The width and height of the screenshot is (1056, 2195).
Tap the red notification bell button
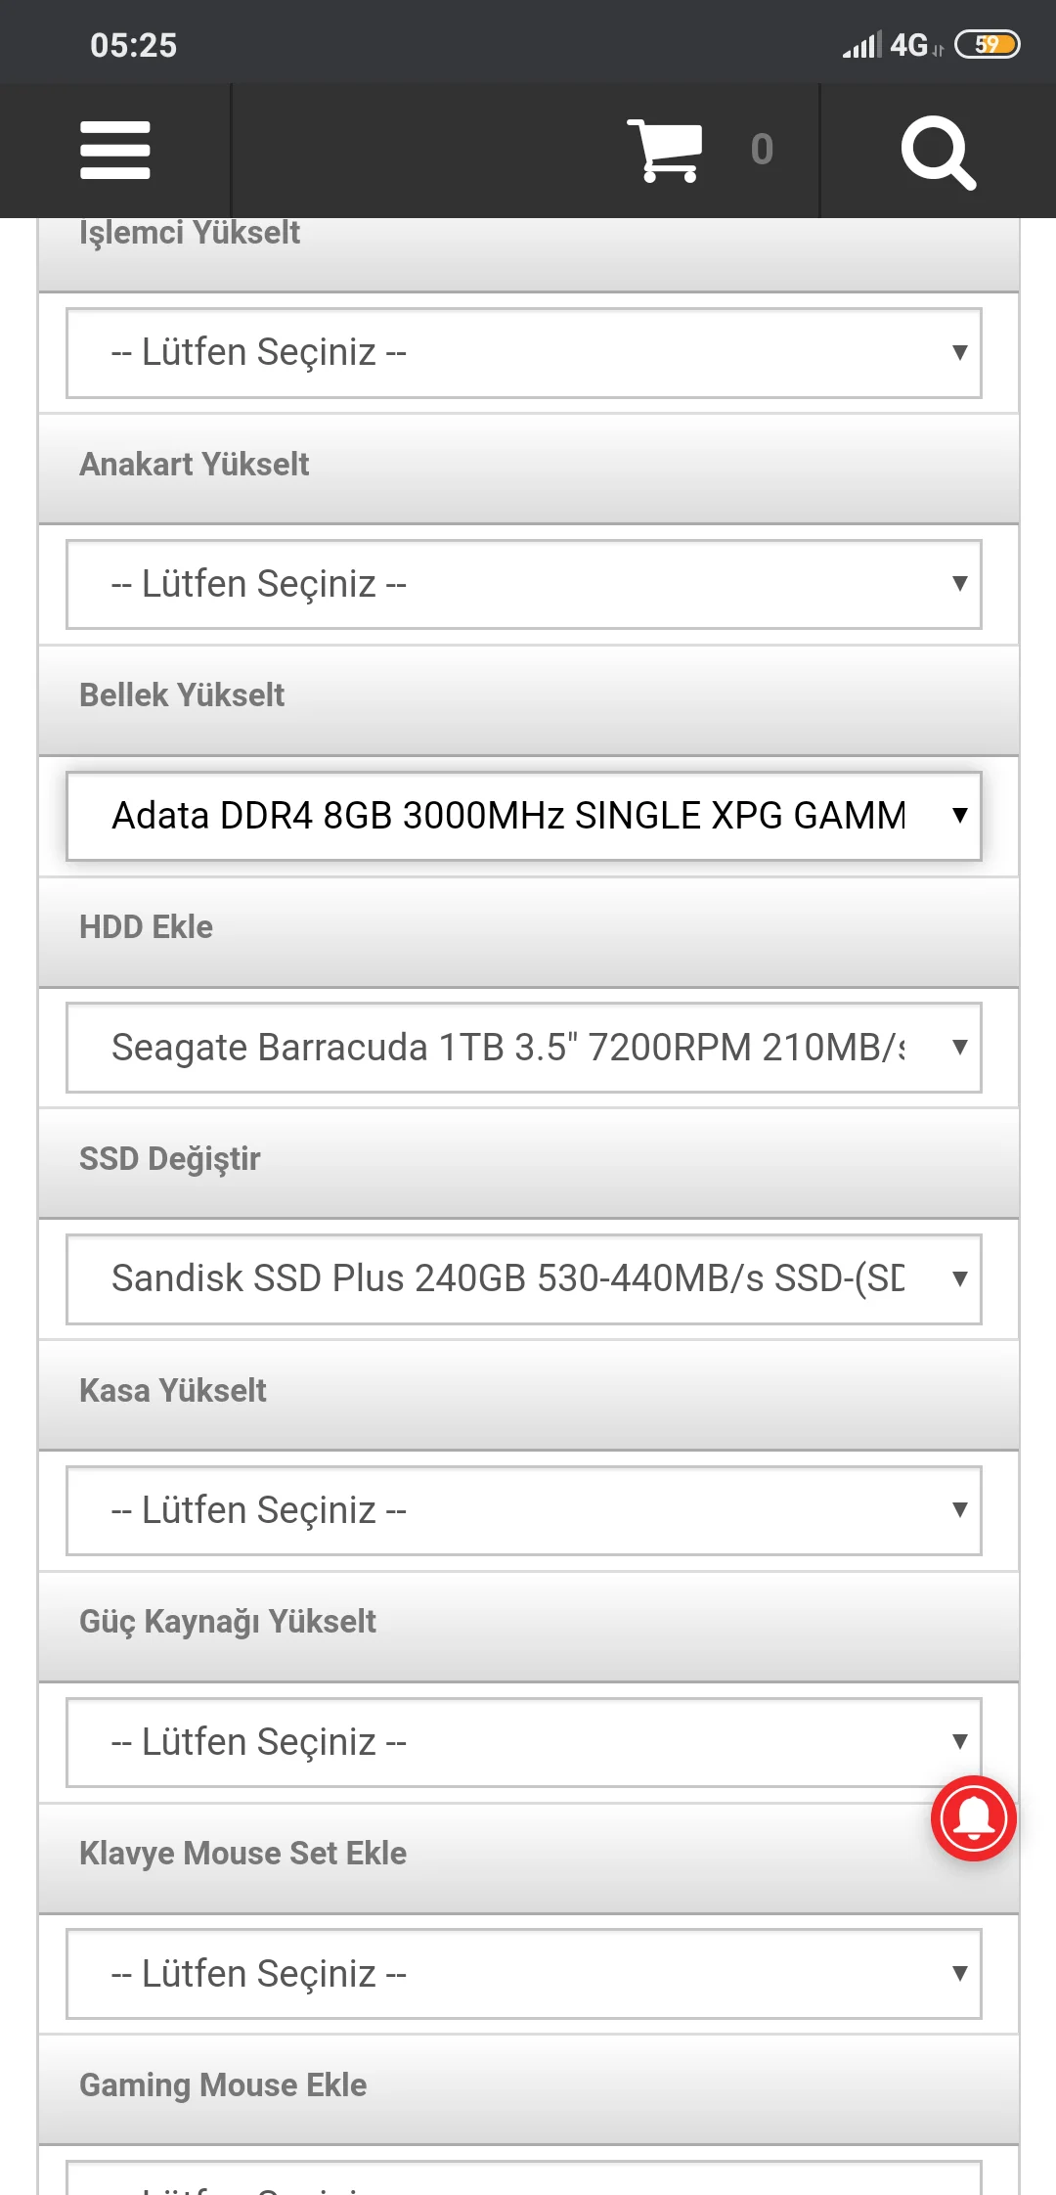[x=974, y=1817]
